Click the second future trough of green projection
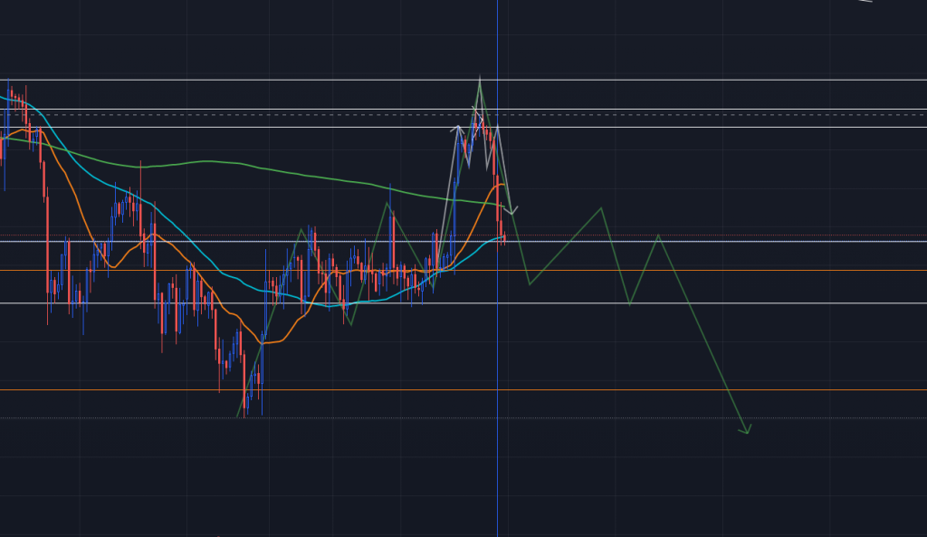Viewport: 927px width, 537px height. (x=630, y=304)
